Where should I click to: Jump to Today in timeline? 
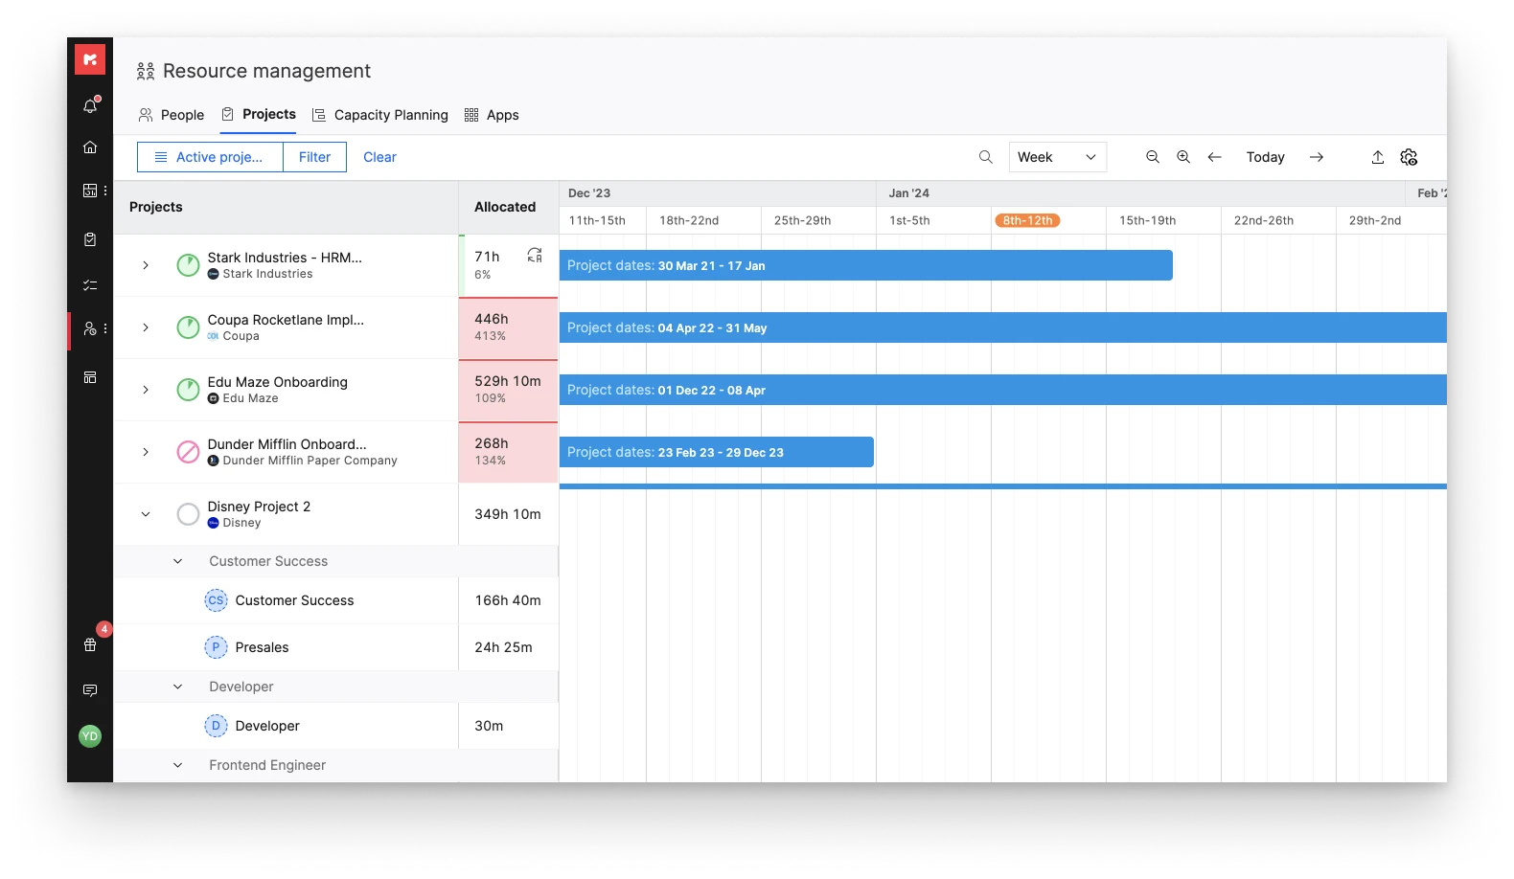[1265, 157]
